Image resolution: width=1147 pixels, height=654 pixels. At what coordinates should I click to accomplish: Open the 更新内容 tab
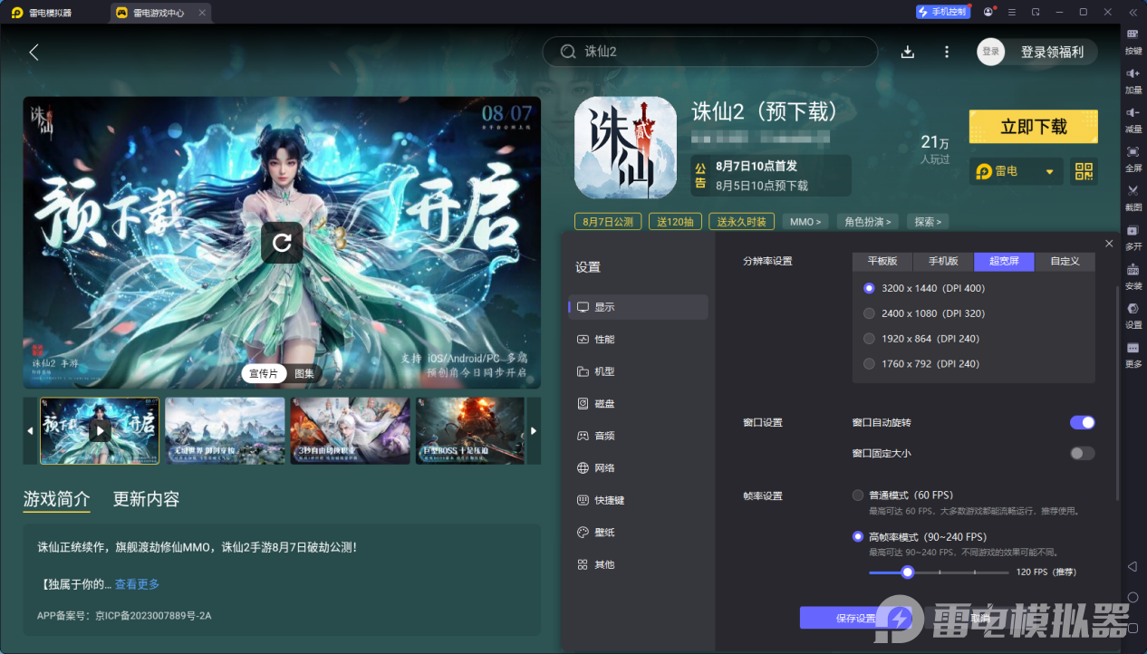tap(146, 499)
